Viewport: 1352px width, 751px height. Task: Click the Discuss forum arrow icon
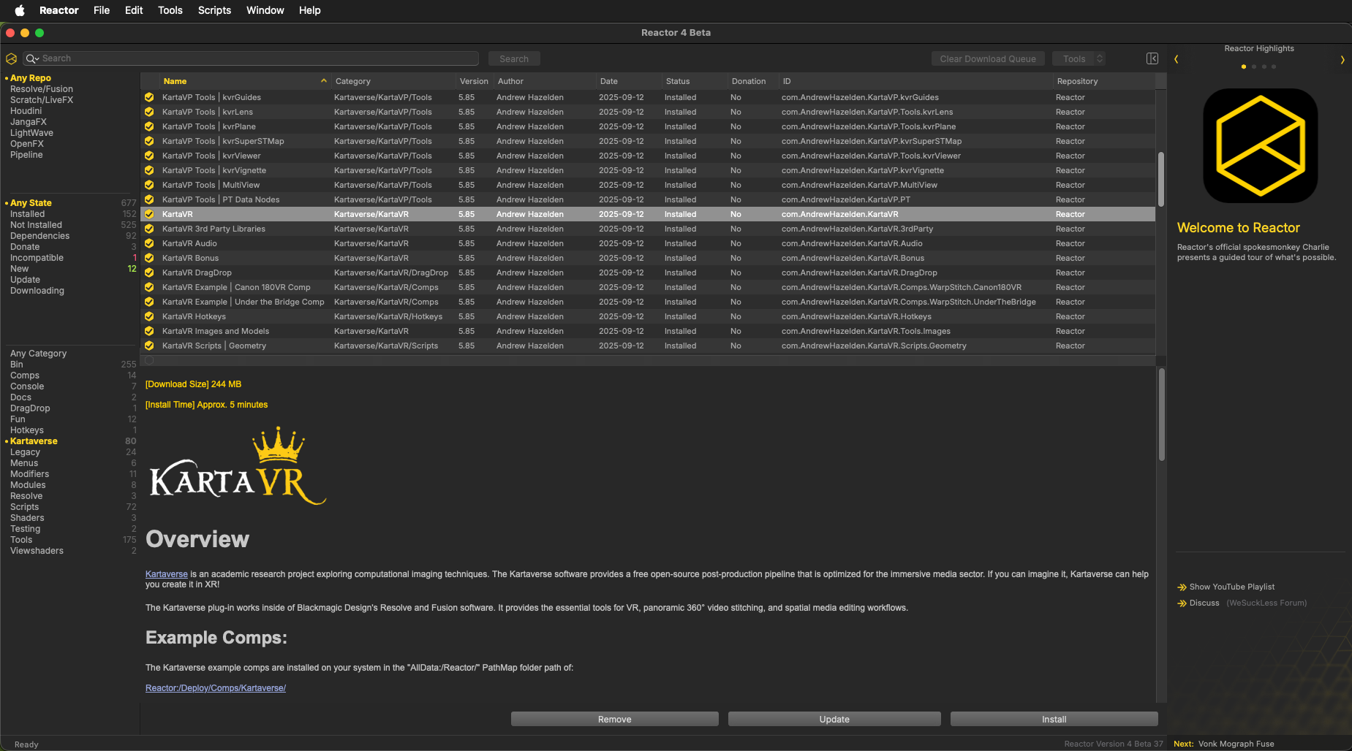point(1182,603)
